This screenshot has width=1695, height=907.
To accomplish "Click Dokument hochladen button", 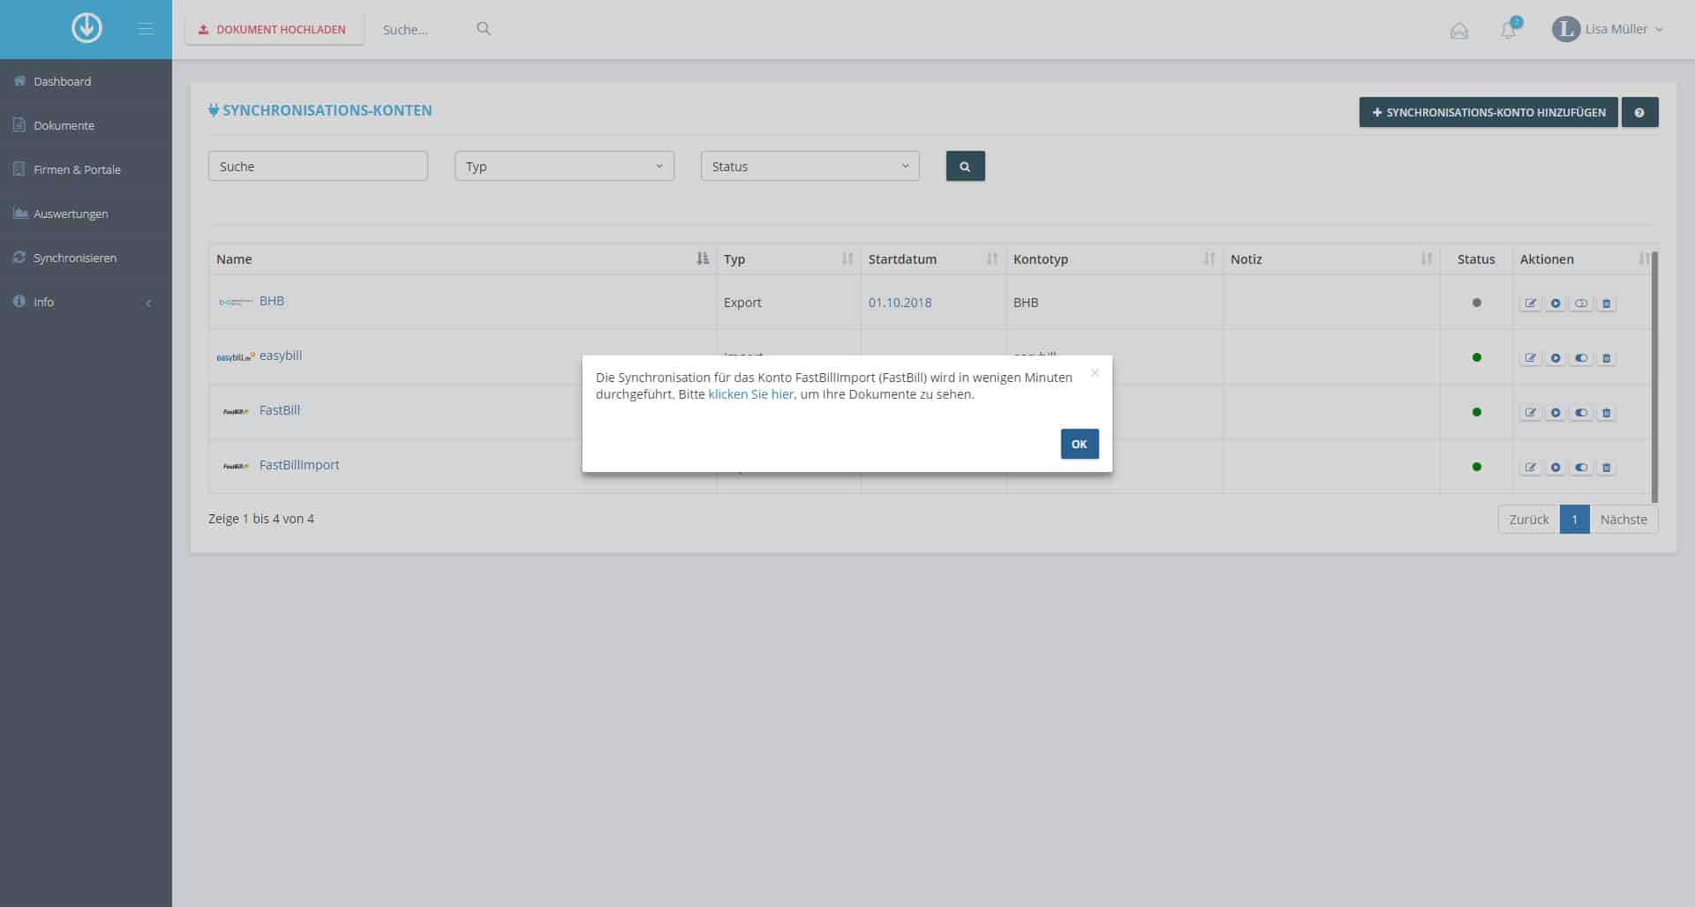I will click(x=274, y=29).
